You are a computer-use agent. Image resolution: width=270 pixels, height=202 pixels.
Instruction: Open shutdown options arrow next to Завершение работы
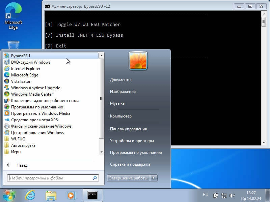coord(154,178)
